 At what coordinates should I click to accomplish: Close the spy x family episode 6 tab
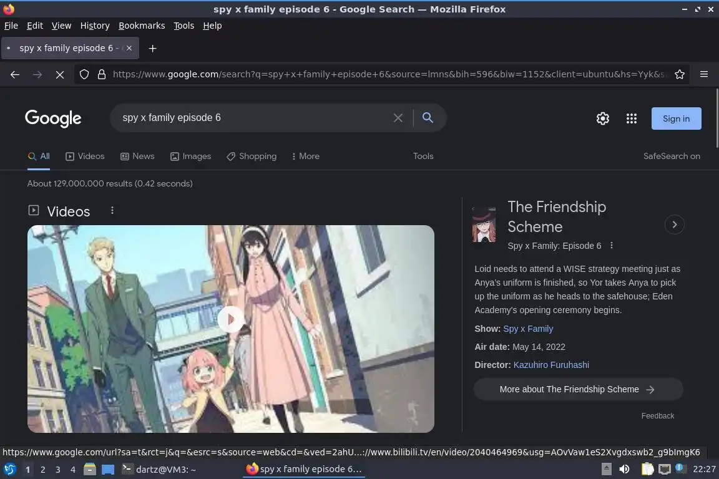(x=129, y=48)
